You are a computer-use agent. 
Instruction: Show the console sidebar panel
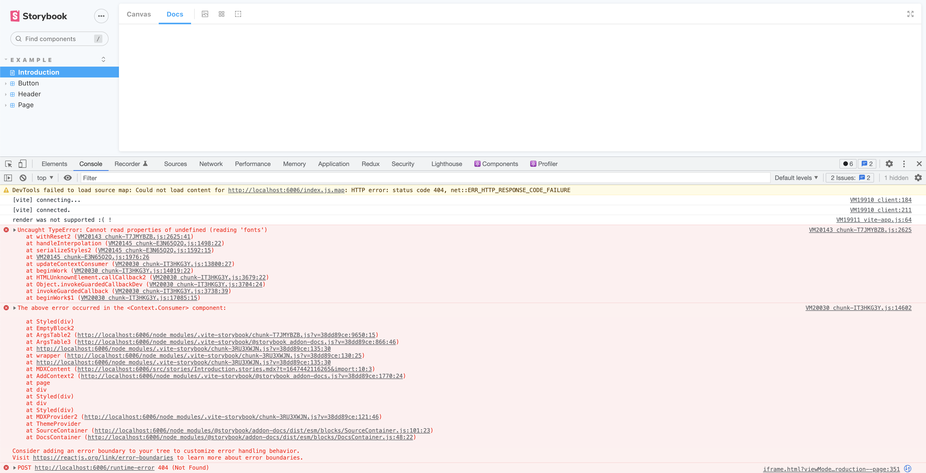(7, 177)
